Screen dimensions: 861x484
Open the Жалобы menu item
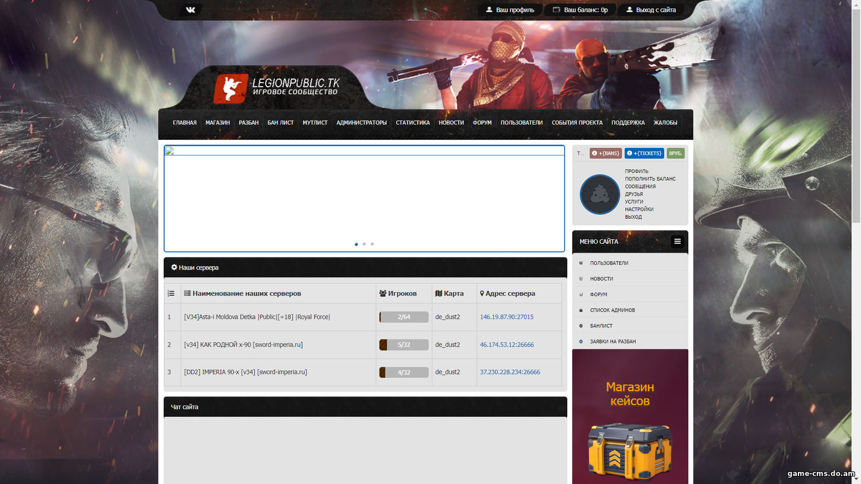pos(665,123)
